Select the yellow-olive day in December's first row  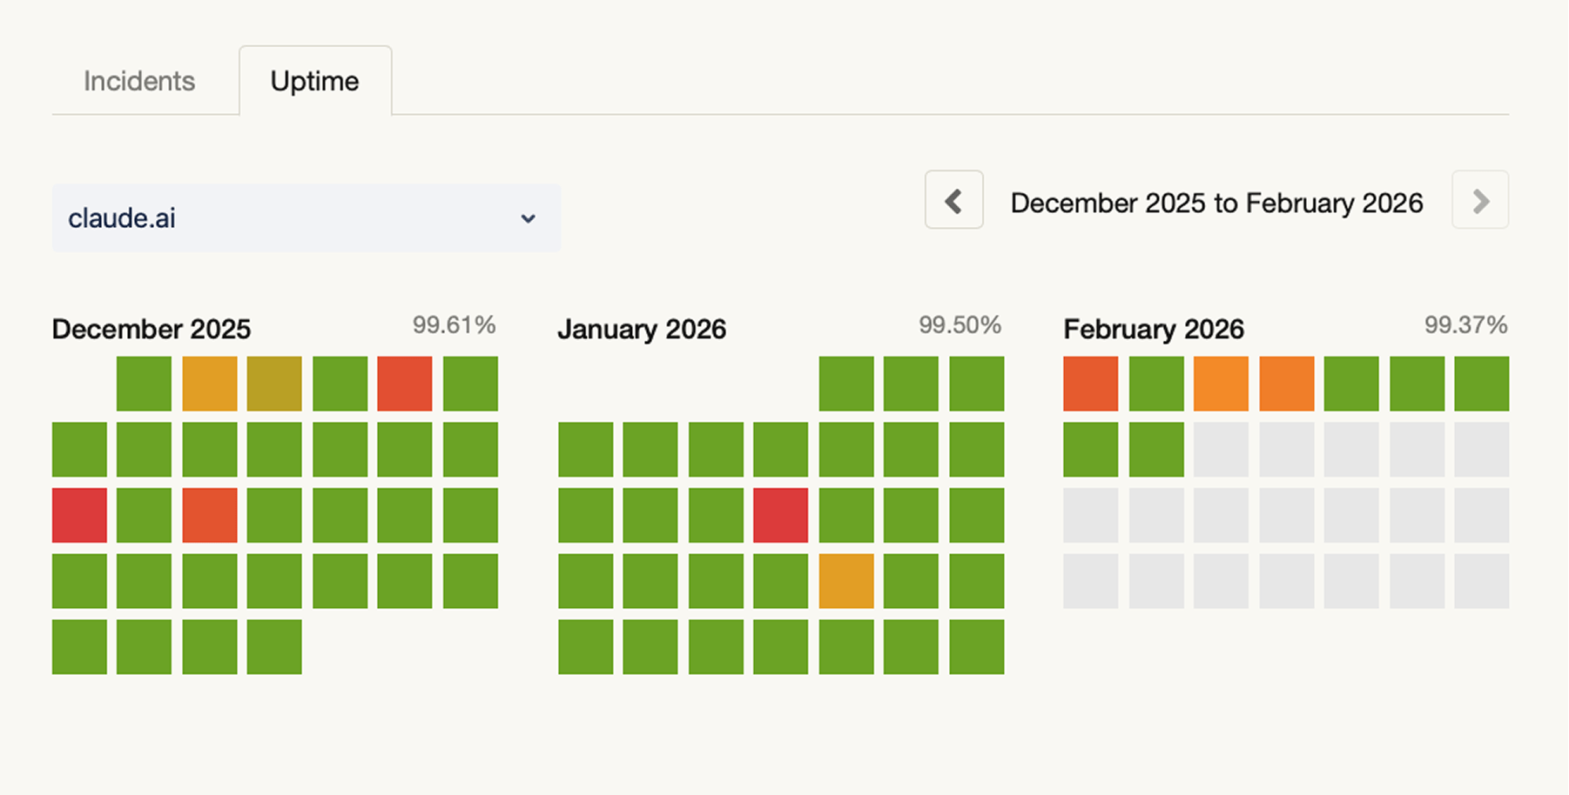[274, 384]
